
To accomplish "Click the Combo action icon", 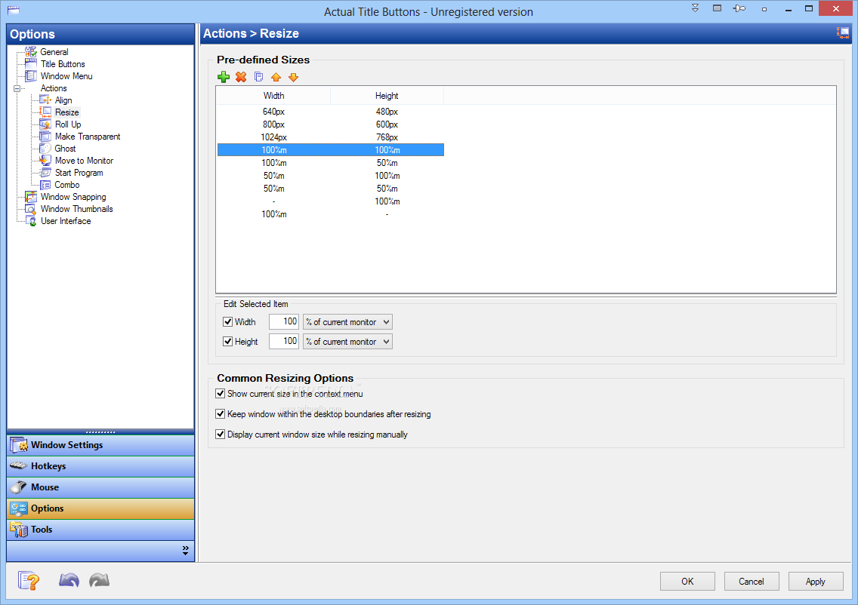I will click(45, 185).
